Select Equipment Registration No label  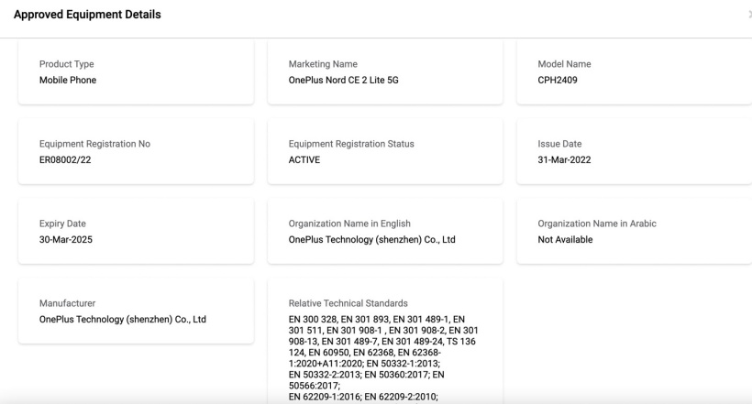pyautogui.click(x=95, y=144)
